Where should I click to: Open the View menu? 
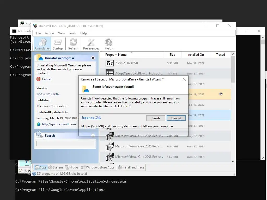pos(61,33)
